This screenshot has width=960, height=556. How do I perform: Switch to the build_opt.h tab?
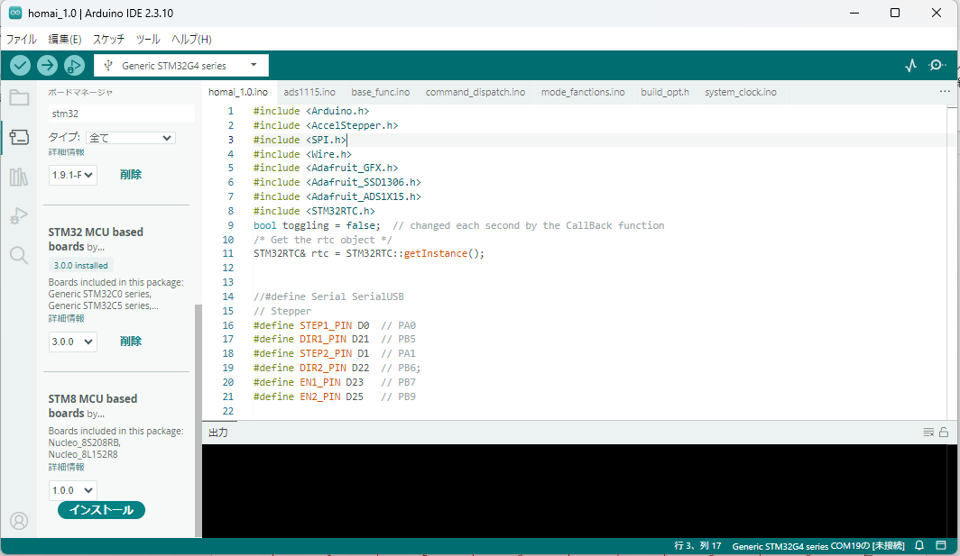point(665,92)
